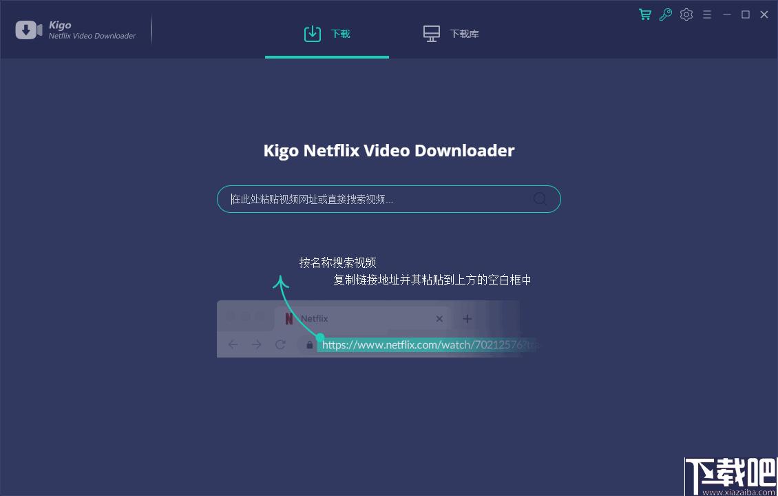The height and width of the screenshot is (496, 778).
Task: Maximize the Kigo window
Action: [x=745, y=15]
